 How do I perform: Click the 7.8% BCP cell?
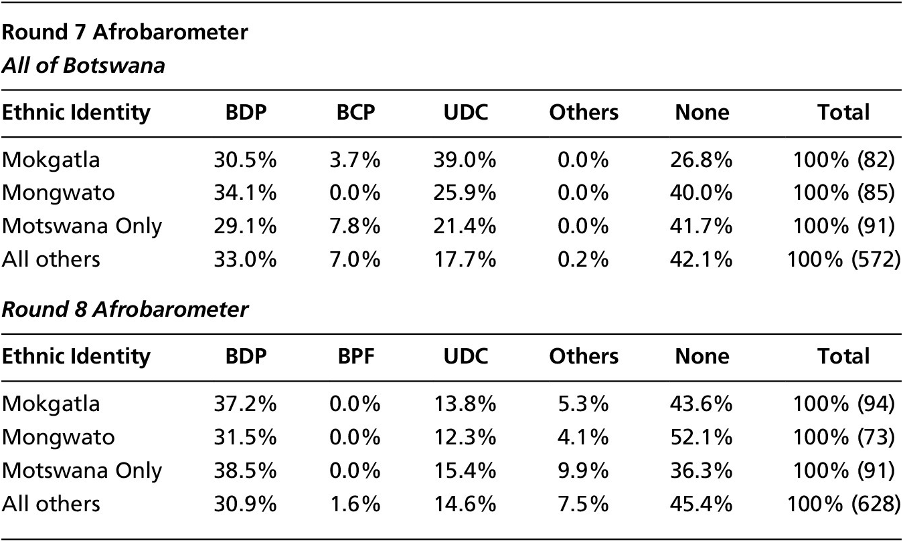point(355,226)
